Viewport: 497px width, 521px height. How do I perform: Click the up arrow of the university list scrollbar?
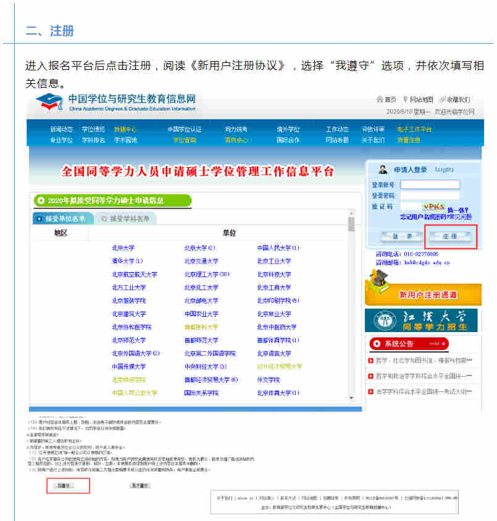pos(351,213)
